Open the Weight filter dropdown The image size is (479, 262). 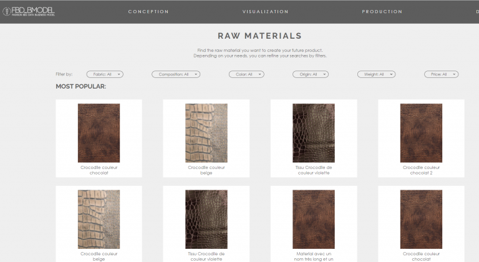pyautogui.click(x=376, y=74)
